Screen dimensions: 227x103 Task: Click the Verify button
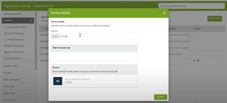pos(161,97)
